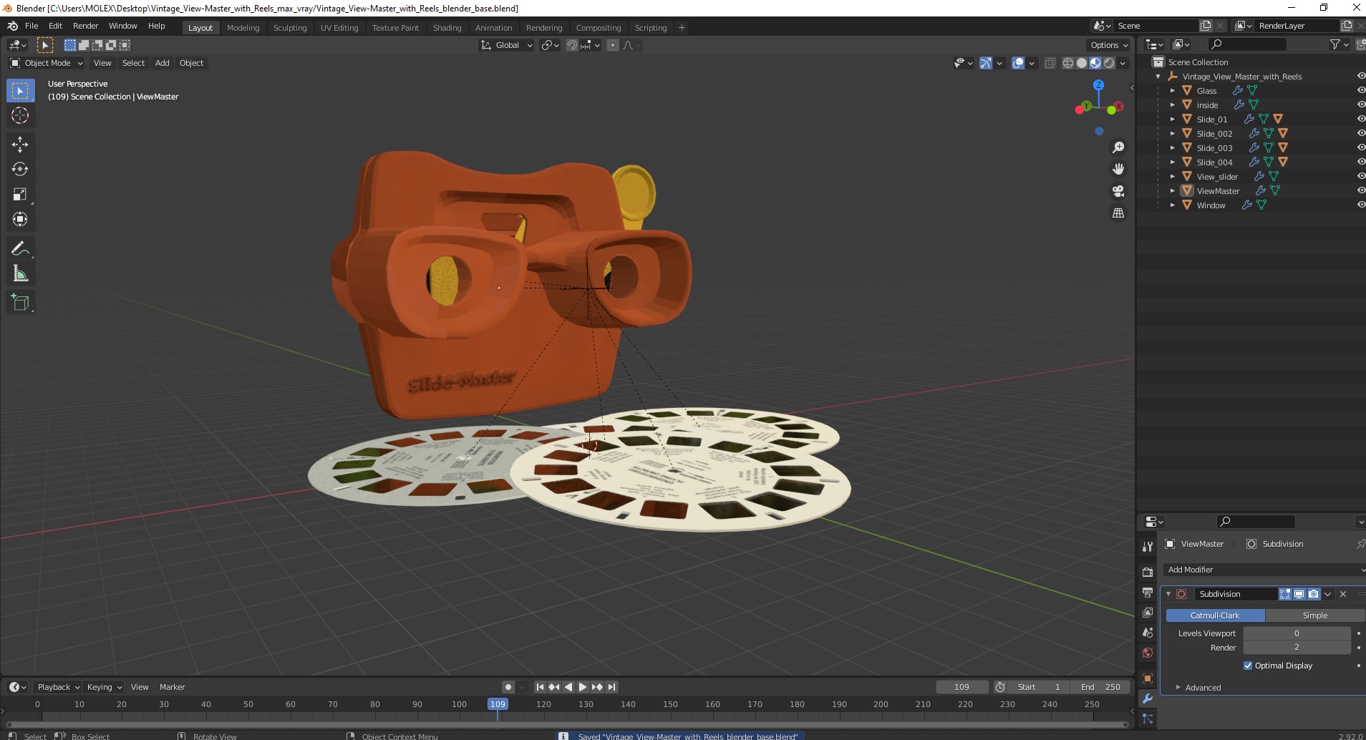The image size is (1366, 740).
Task: Open the Object Mode dropdown
Action: tap(47, 63)
